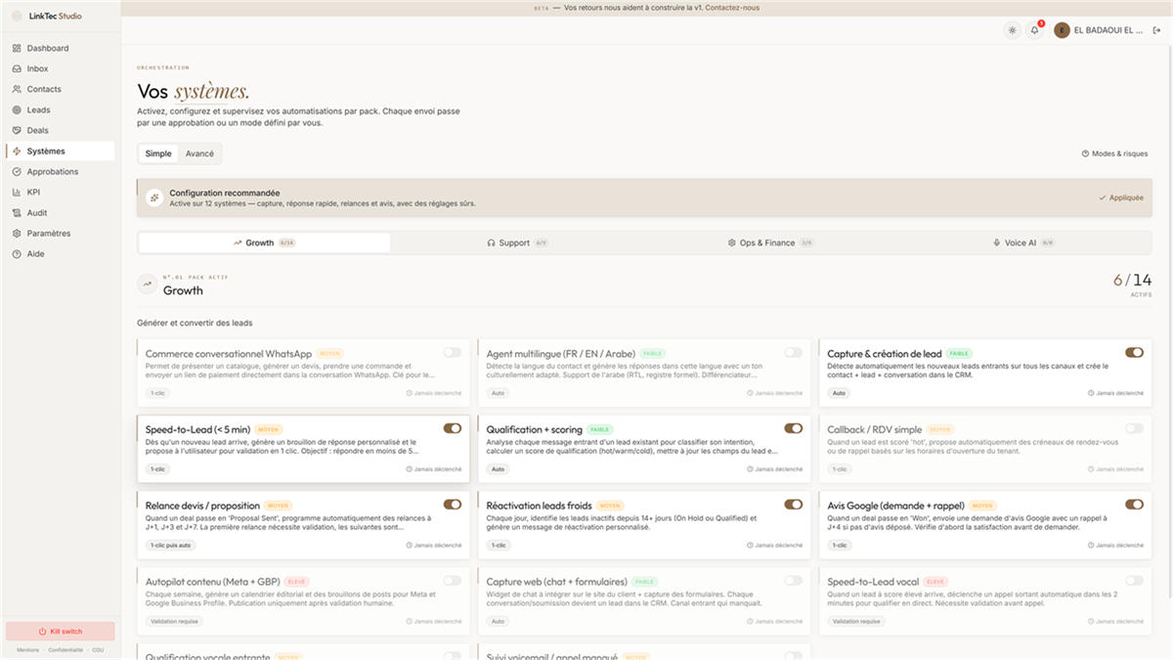1173x660 pixels.
Task: Open the Inbox tray icon
Action: pyautogui.click(x=17, y=68)
